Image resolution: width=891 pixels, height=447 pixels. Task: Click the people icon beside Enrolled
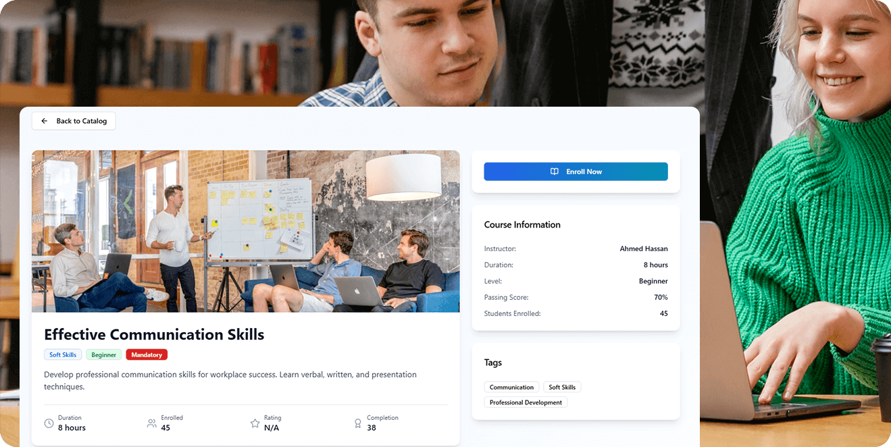(x=151, y=423)
